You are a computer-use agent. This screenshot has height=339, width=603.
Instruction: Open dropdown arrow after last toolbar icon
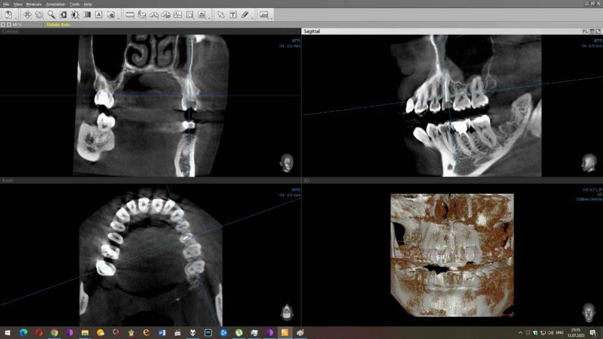(272, 17)
